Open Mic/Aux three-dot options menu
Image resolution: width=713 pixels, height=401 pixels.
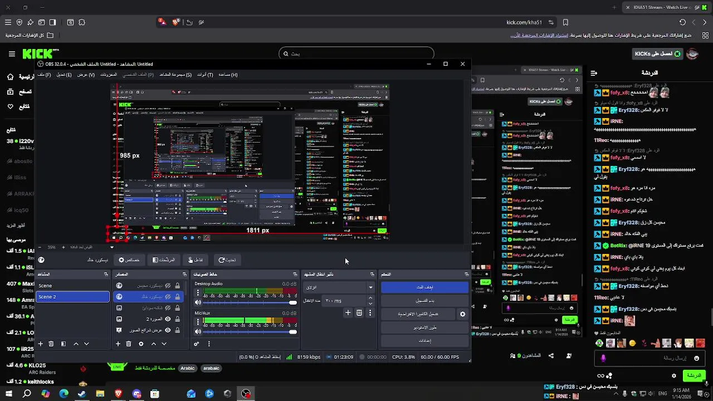pos(198,322)
